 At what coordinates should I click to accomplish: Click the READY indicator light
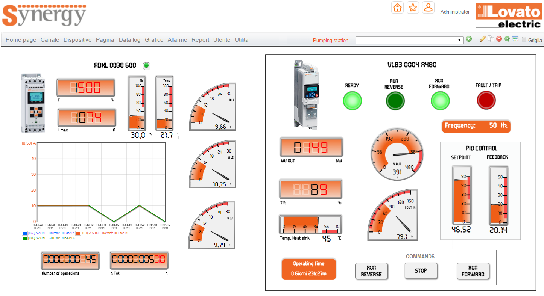pos(352,100)
